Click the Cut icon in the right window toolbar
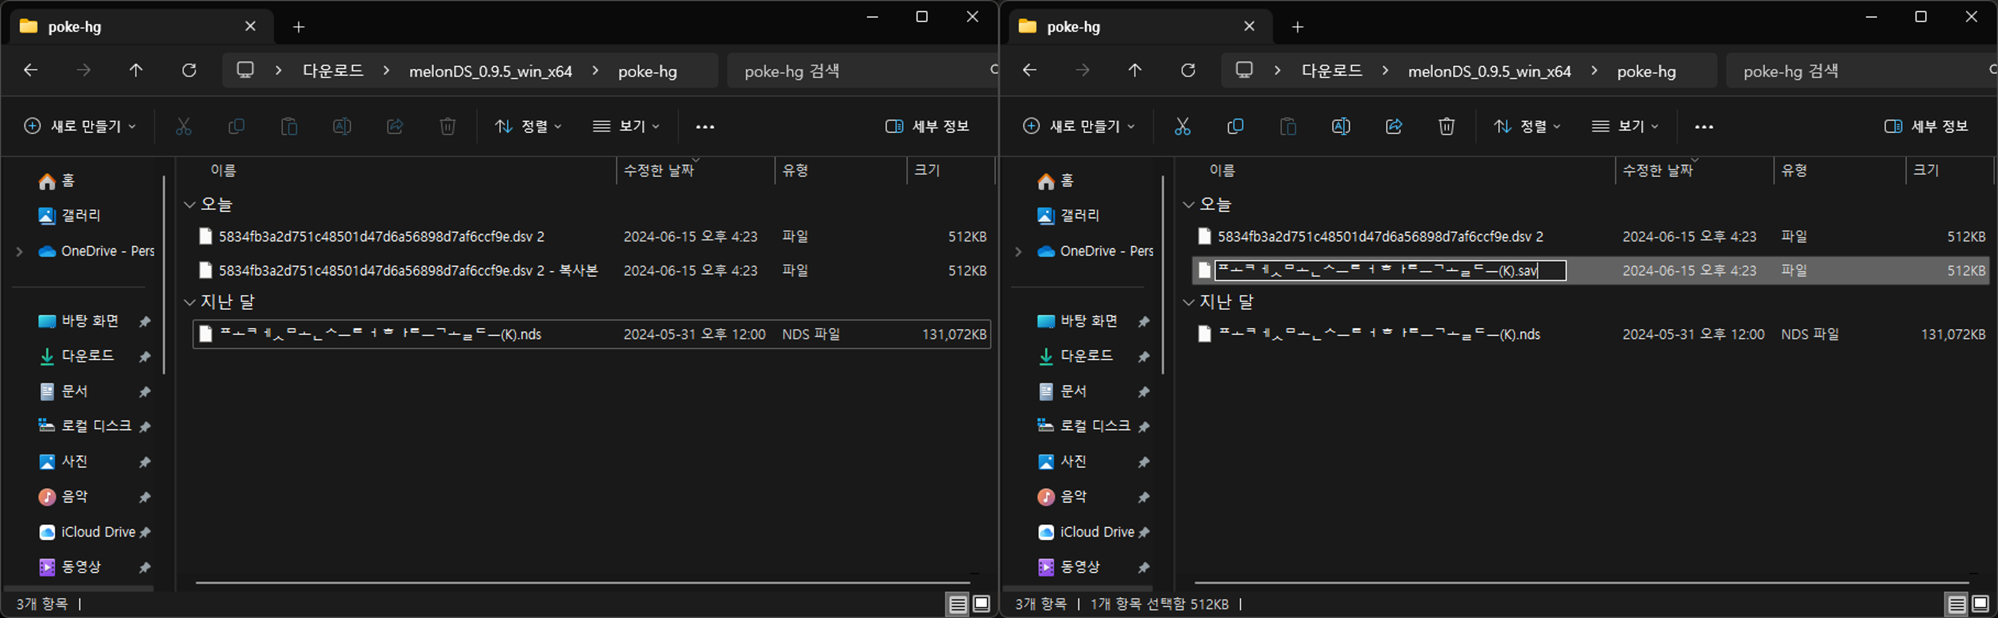 point(1182,127)
